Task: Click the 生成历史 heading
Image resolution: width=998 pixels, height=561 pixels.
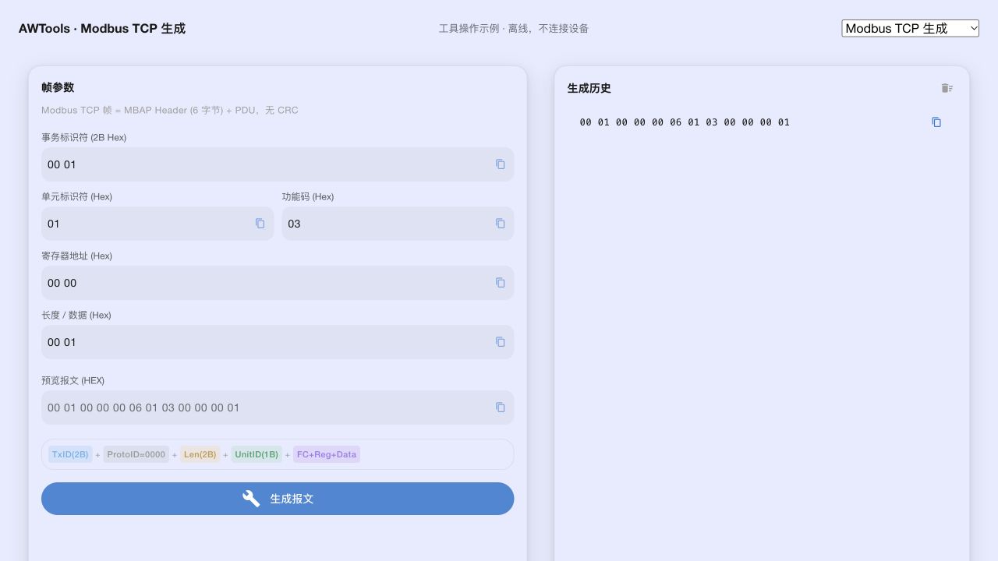Action: 589,88
